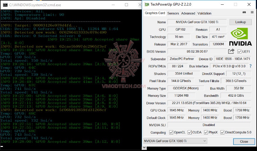The width and height of the screenshot is (257, 151).
Task: Open the GPU-Z hamburger menu
Action: (252, 12)
